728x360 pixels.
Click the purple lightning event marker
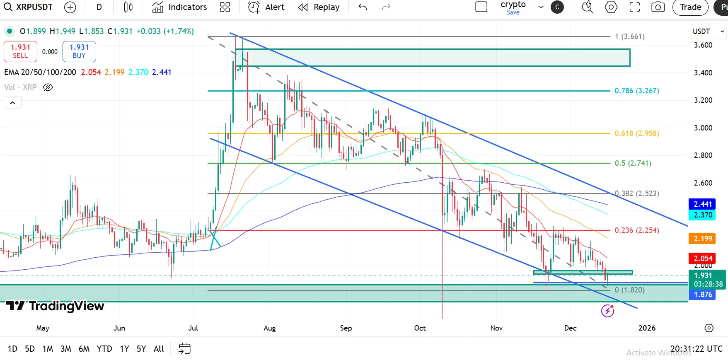[608, 310]
